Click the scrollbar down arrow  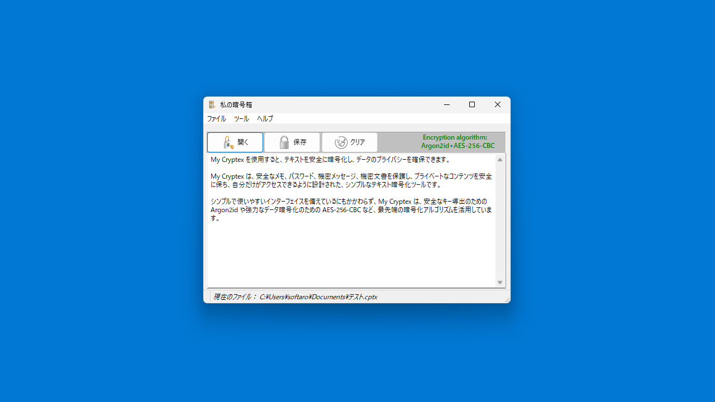pyautogui.click(x=500, y=283)
